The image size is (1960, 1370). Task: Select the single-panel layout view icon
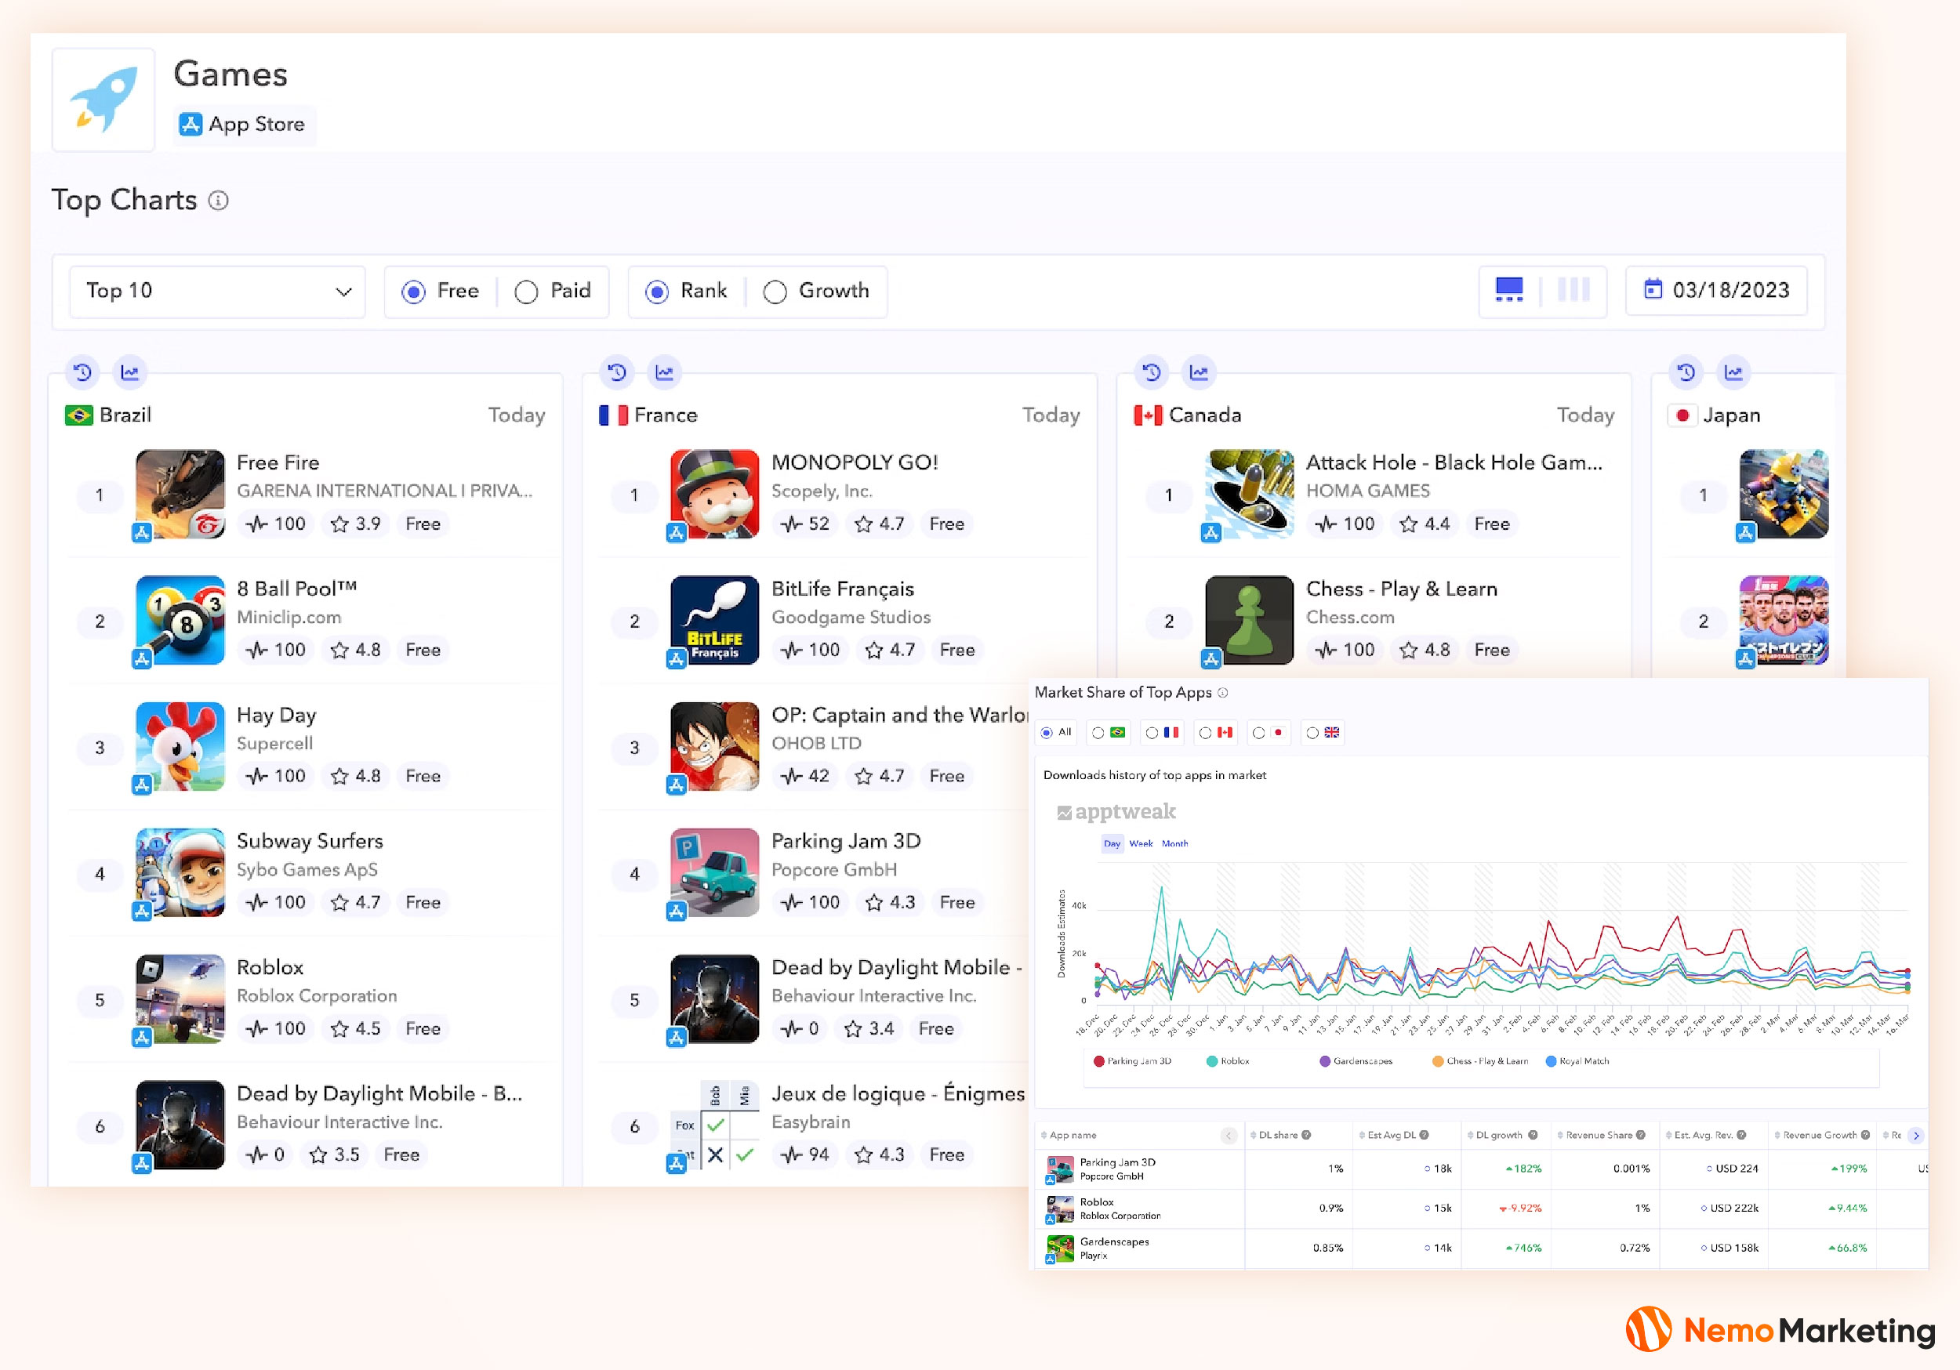(x=1508, y=290)
